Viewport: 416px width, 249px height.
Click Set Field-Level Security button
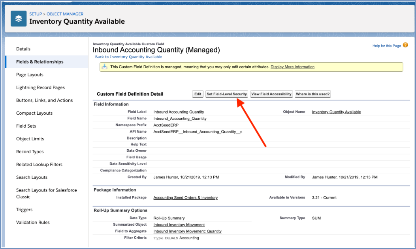(227, 94)
